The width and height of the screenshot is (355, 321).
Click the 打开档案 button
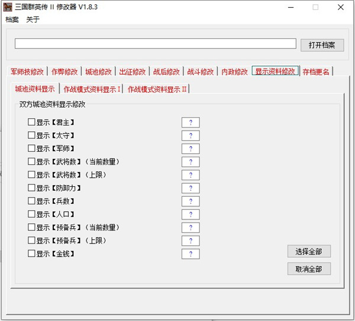pos(322,45)
